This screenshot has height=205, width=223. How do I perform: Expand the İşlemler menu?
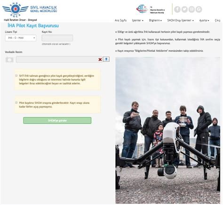pyautogui.click(x=137, y=20)
